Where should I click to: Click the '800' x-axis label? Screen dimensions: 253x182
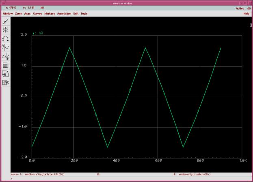coord(200,160)
